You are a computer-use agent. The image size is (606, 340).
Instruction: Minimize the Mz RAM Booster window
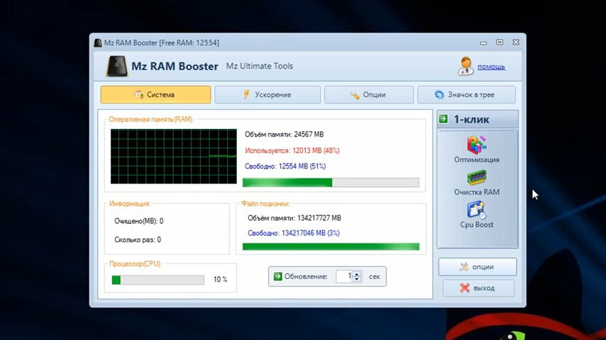(x=483, y=42)
